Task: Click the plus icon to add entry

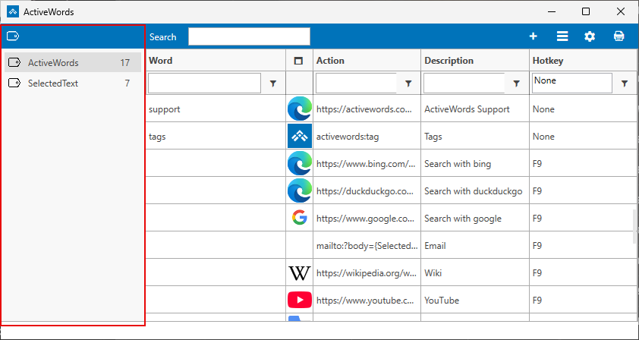Action: point(534,36)
